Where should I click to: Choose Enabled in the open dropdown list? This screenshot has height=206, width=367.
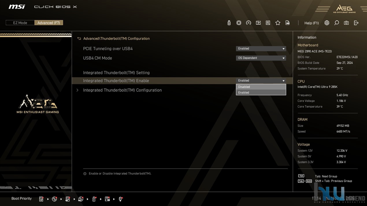(261, 93)
